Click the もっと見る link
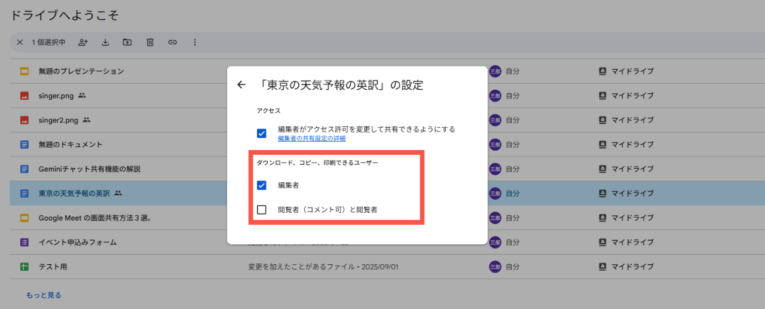The image size is (765, 309). pos(44,295)
